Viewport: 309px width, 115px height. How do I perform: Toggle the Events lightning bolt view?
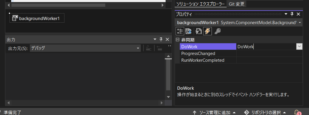[208, 31]
